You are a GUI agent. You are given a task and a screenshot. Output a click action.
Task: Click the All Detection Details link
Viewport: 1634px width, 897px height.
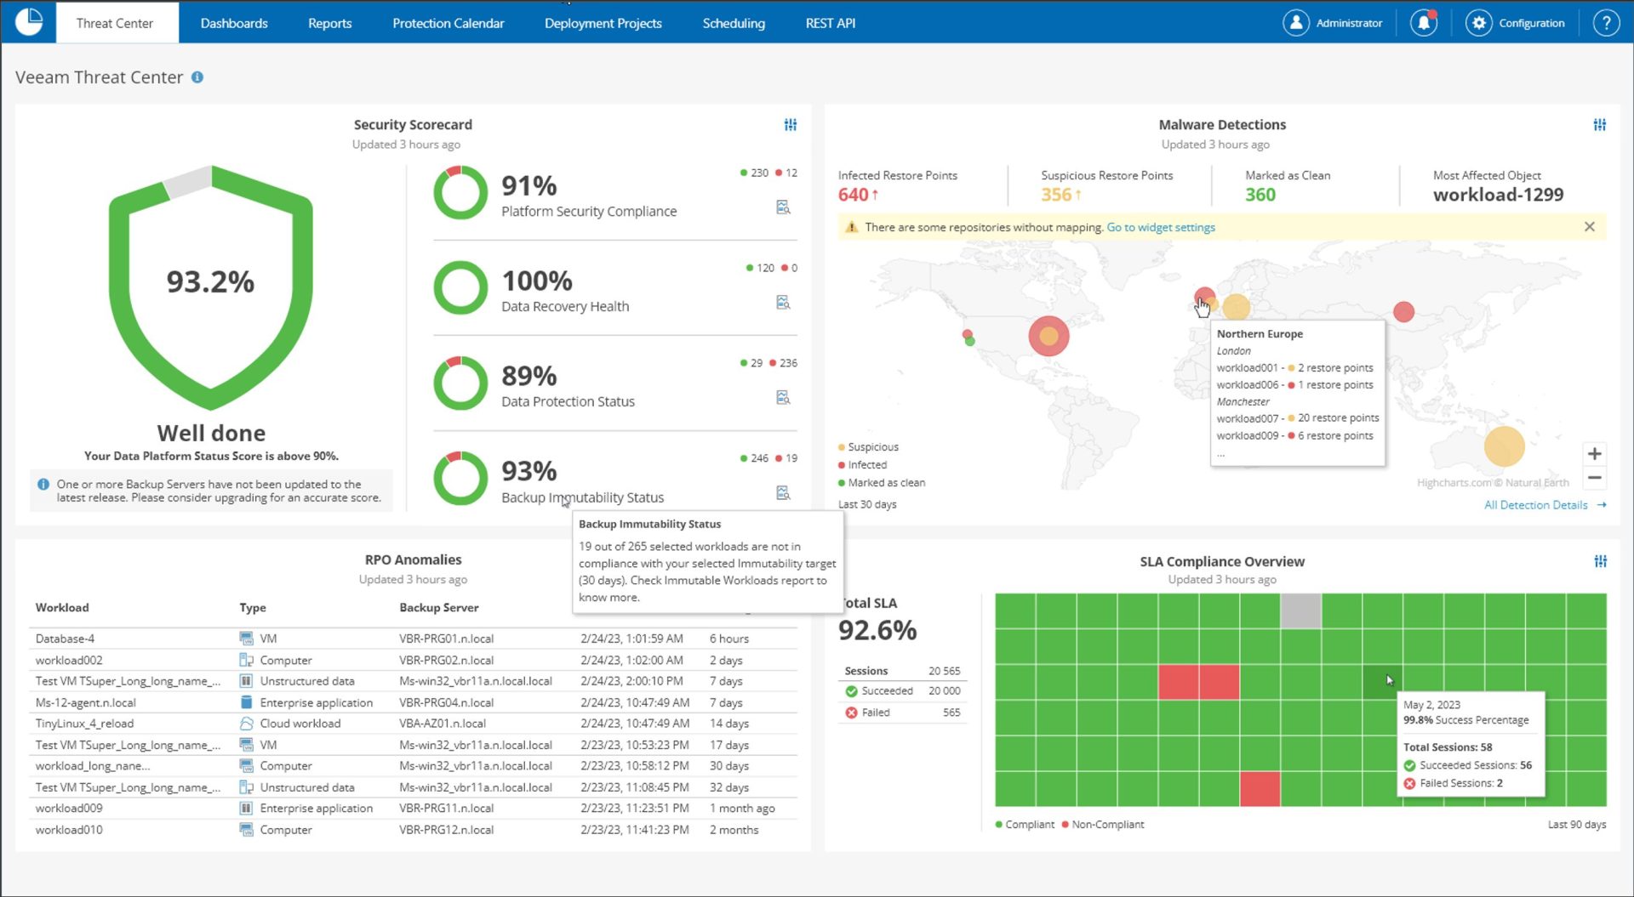click(x=1536, y=504)
